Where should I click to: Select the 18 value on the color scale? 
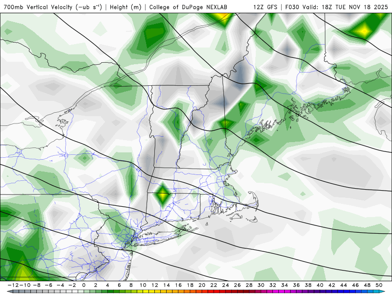[190, 285]
